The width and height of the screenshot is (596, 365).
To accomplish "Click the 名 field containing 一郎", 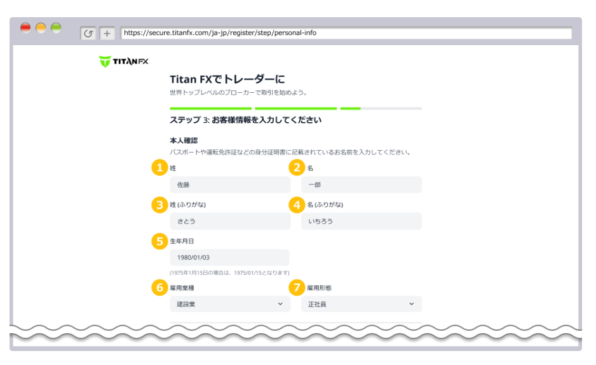I will click(x=362, y=185).
